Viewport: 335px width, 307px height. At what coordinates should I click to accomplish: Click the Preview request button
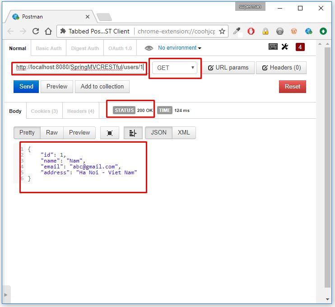click(x=57, y=87)
